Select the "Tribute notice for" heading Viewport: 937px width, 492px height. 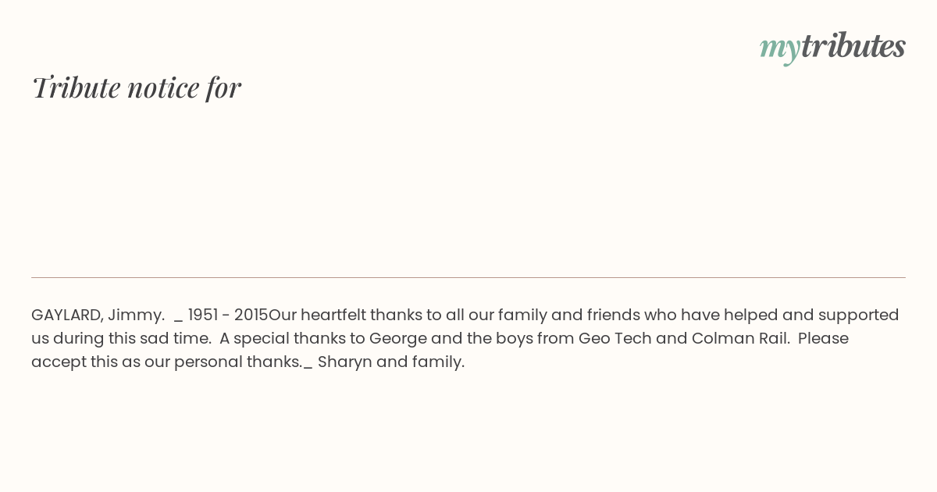136,87
